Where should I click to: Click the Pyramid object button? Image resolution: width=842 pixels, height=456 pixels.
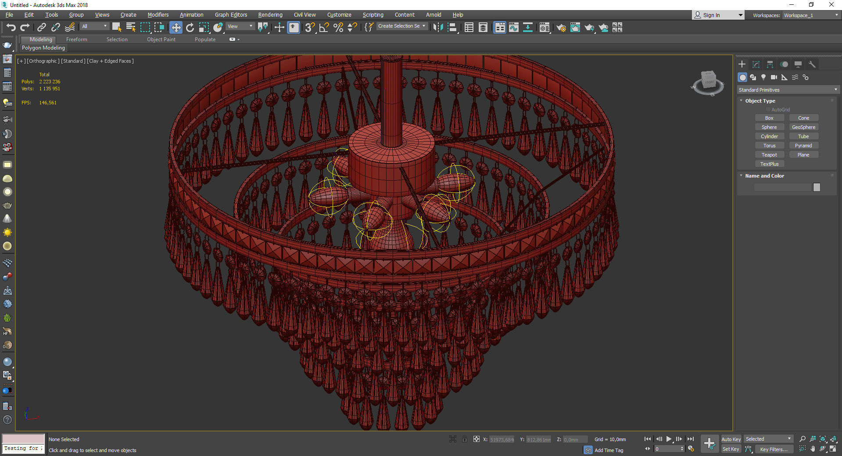[x=803, y=146]
